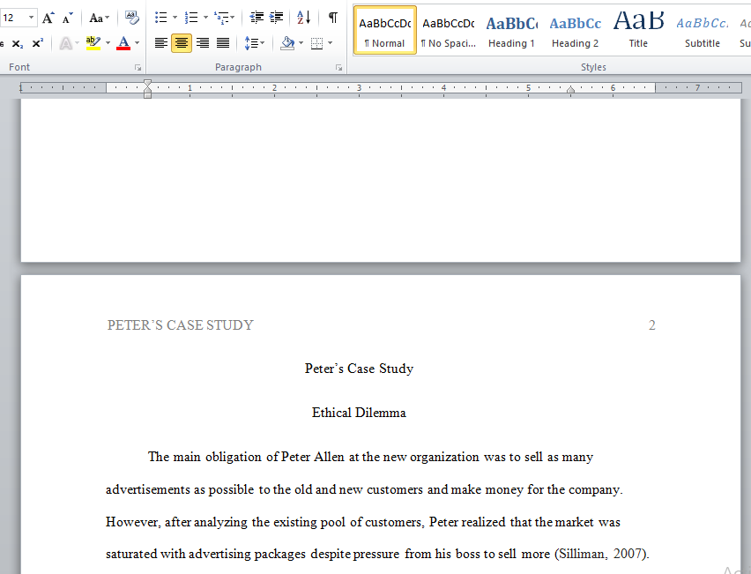This screenshot has width=751, height=574.
Task: Click the Bullets list icon
Action: [x=161, y=19]
